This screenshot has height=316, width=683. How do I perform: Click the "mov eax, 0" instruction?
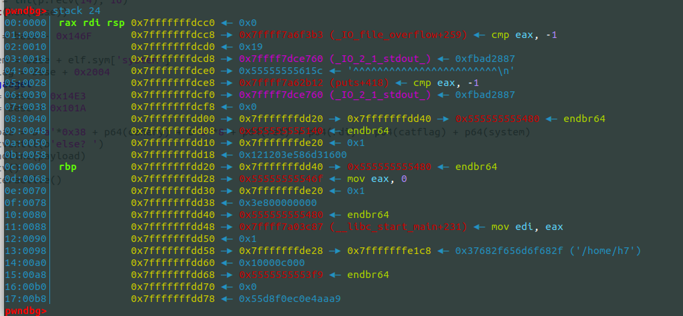(x=378, y=179)
